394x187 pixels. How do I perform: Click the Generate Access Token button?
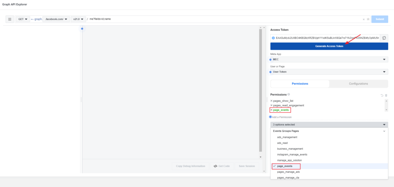pos(329,46)
